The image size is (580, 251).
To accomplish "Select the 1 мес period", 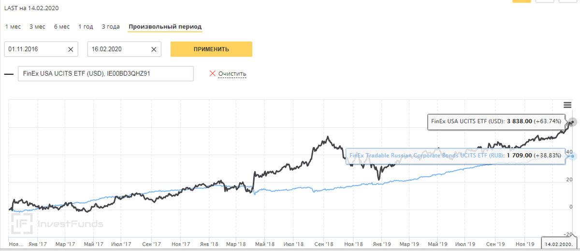I will pos(13,26).
